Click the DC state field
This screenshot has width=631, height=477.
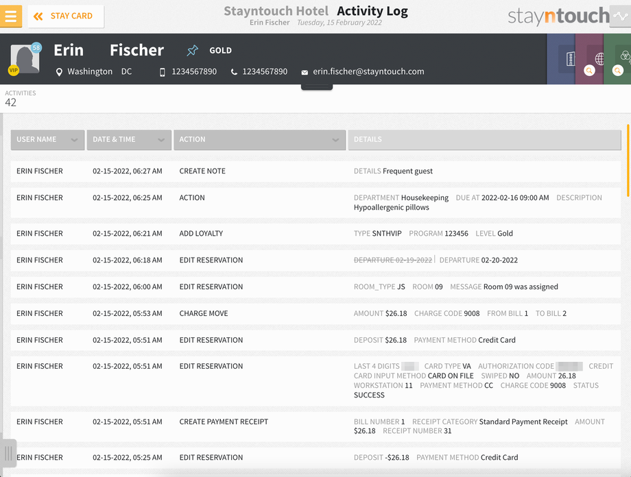126,71
